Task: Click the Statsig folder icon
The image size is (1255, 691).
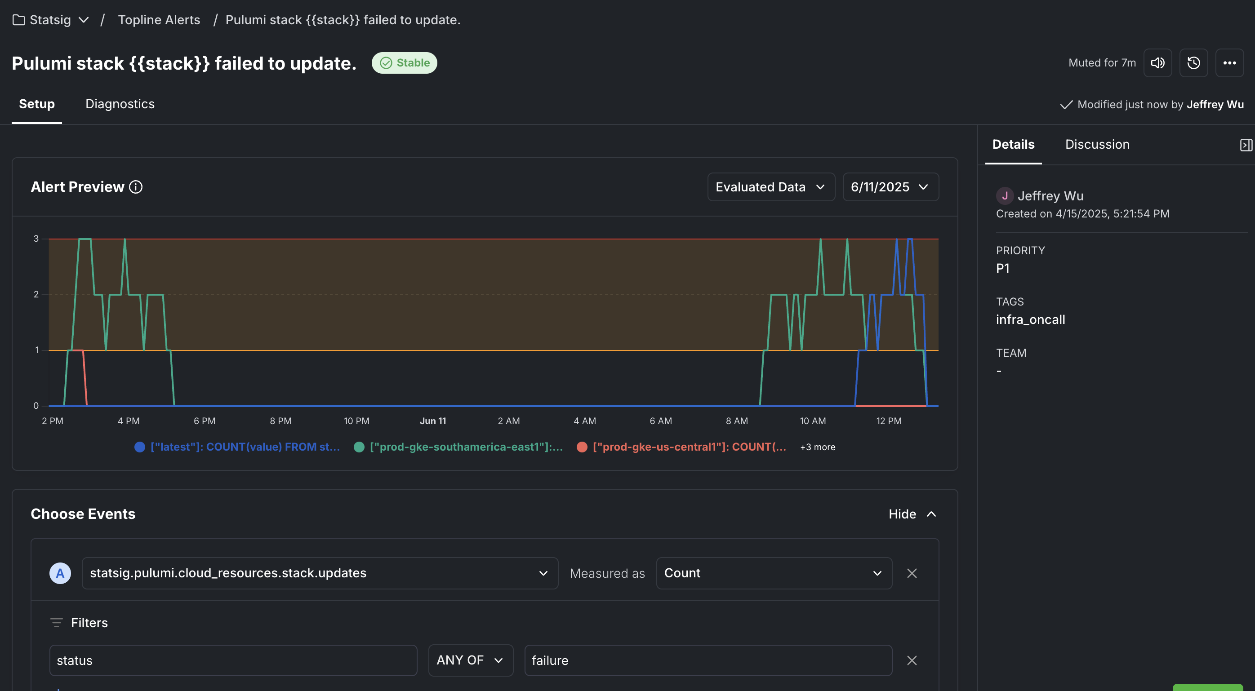Action: click(18, 20)
